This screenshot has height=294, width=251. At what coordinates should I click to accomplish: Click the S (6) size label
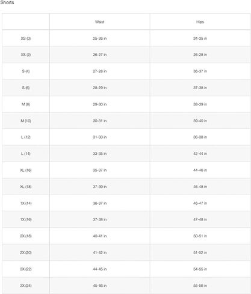(x=26, y=88)
